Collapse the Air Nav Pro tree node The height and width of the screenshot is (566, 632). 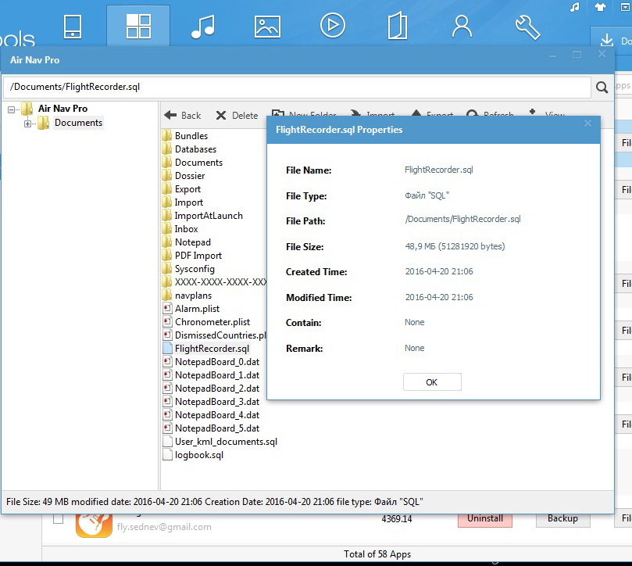point(12,109)
